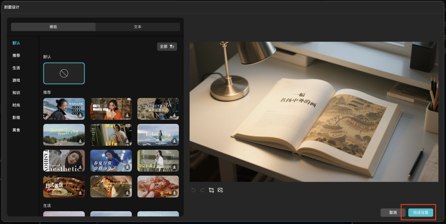The width and height of the screenshot is (446, 224).
Task: Download the Iceland Vlog template
Action: click(174, 141)
